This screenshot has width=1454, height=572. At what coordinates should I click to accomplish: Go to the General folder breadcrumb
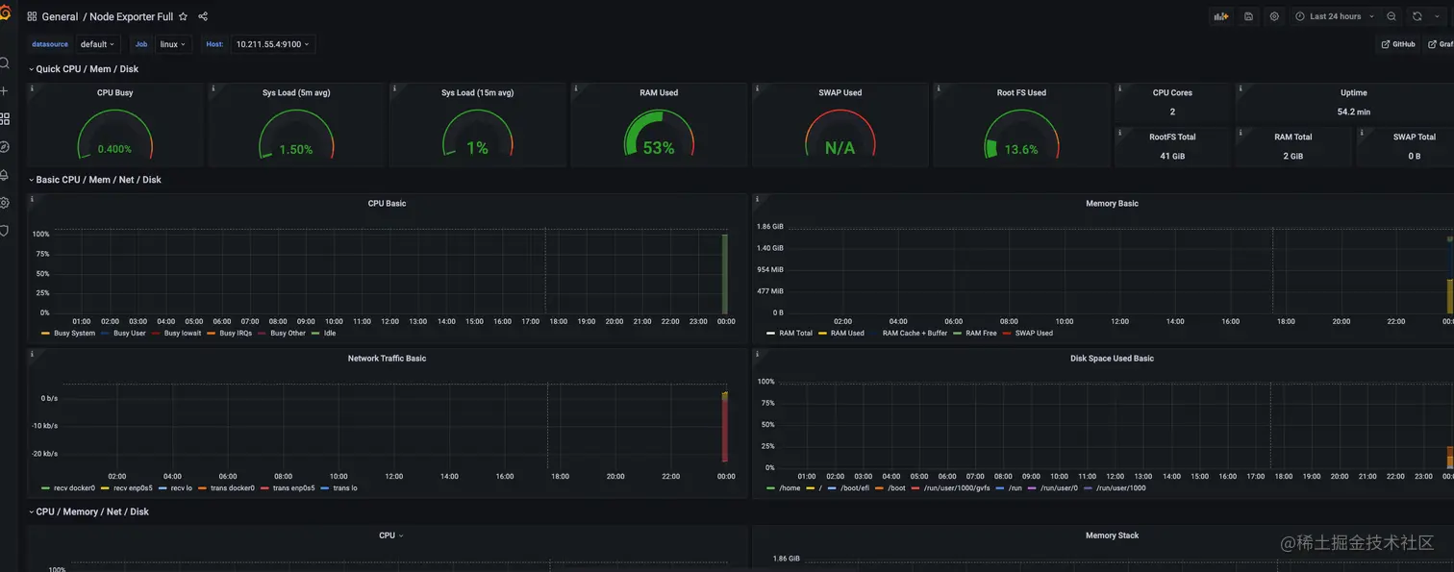[60, 16]
